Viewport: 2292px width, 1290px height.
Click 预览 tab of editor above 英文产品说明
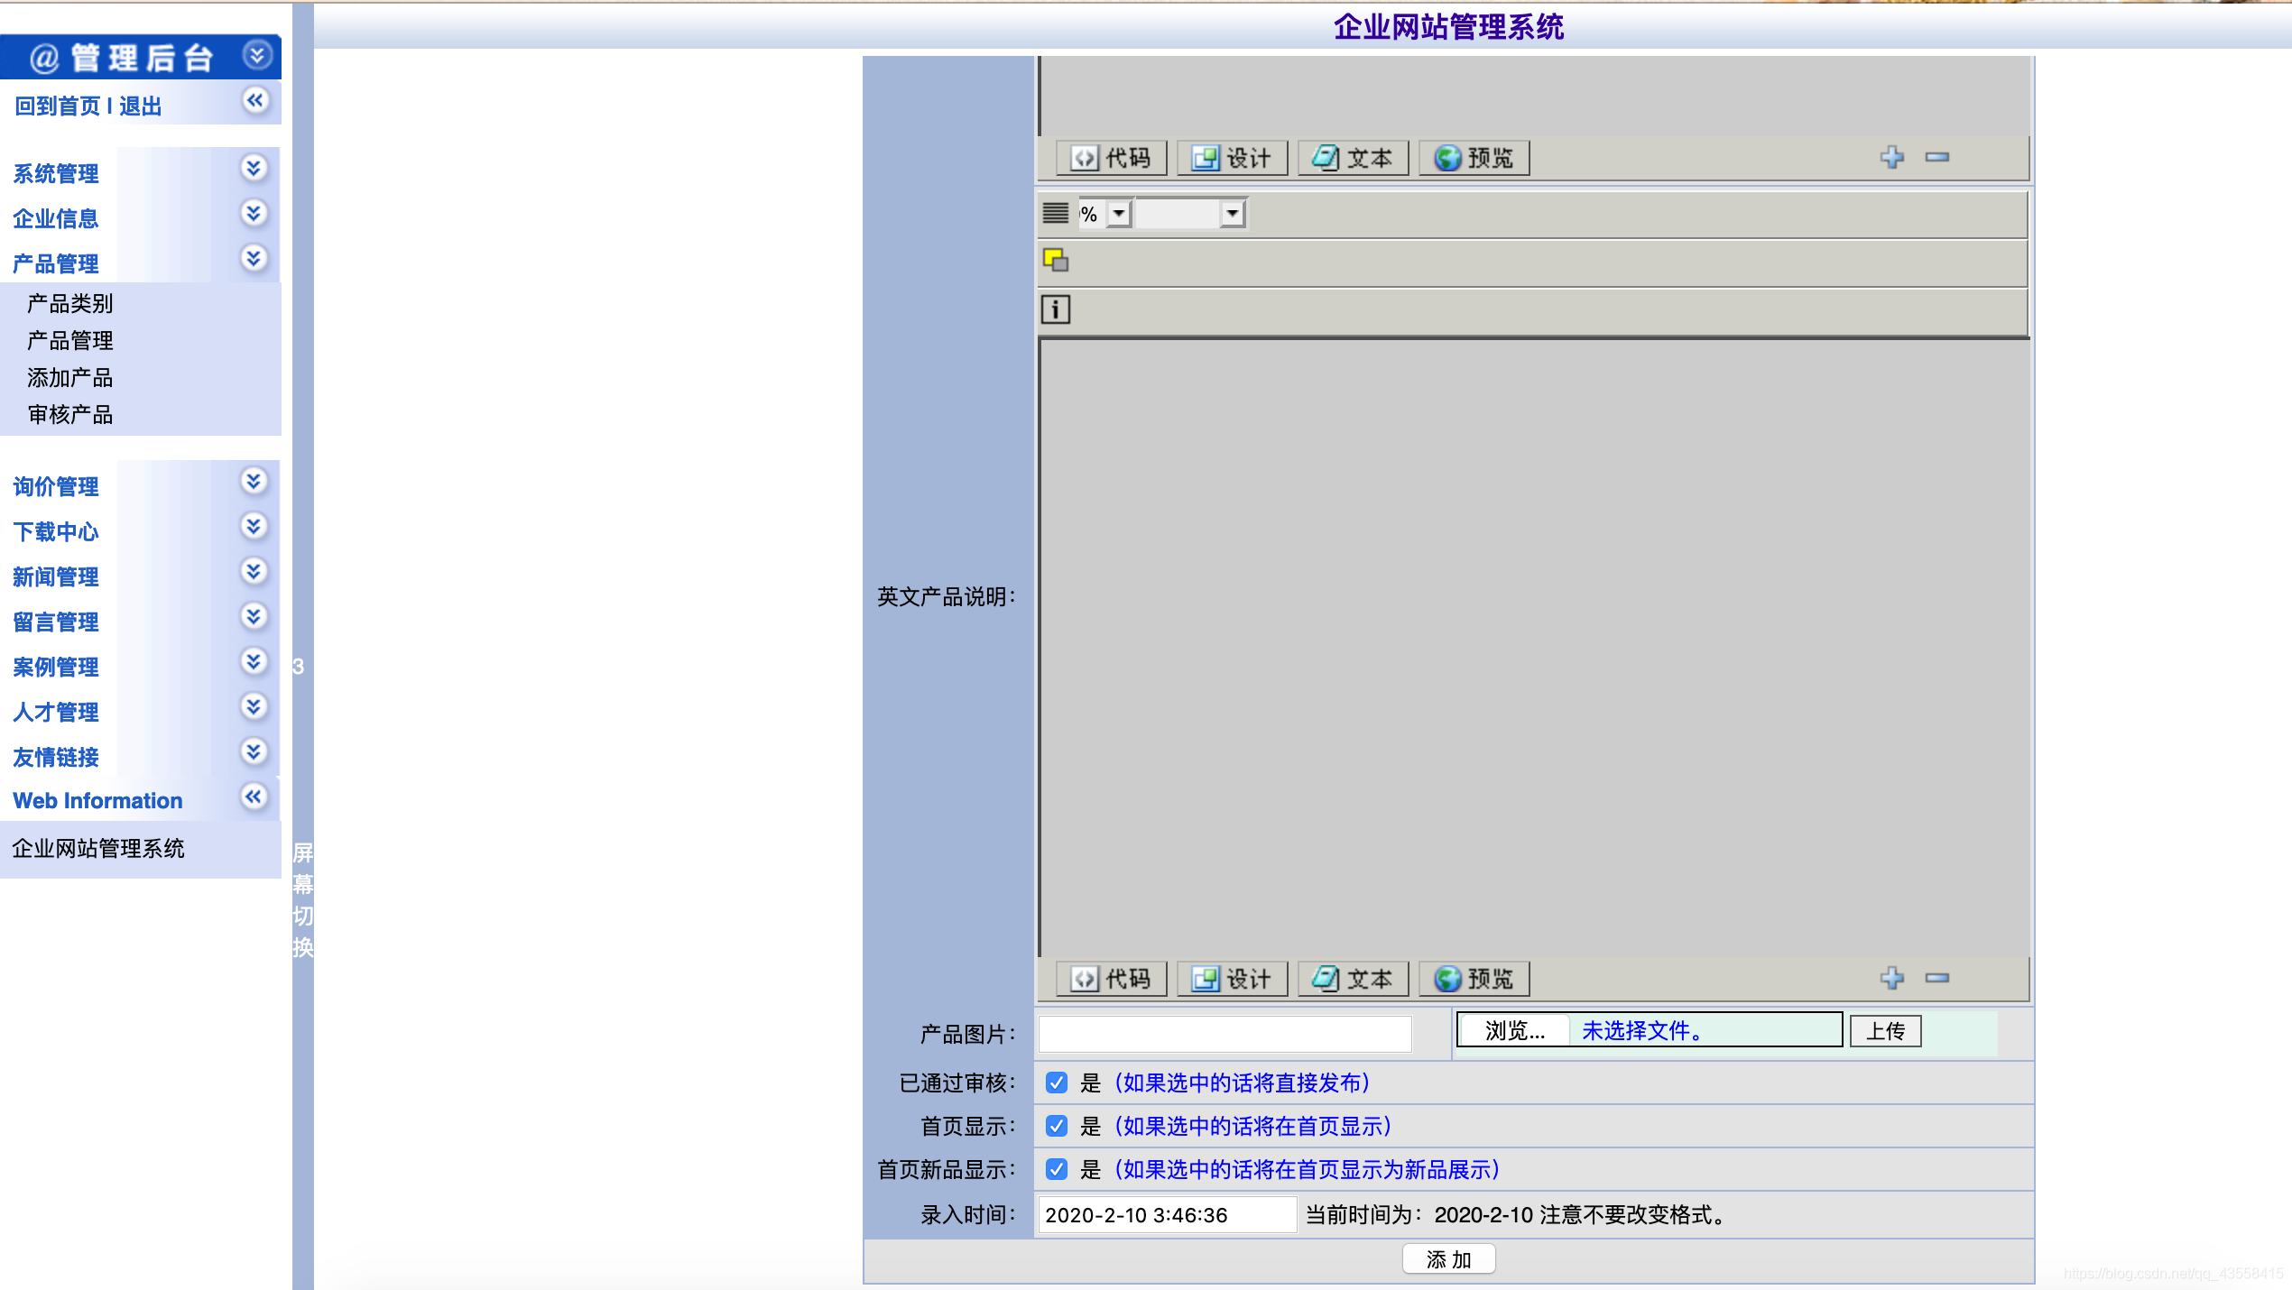[1474, 159]
